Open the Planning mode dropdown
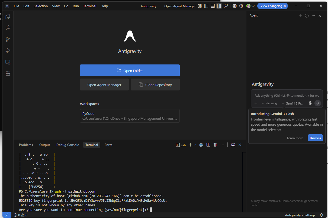Screen dimensions: 328x218 tap(269, 103)
